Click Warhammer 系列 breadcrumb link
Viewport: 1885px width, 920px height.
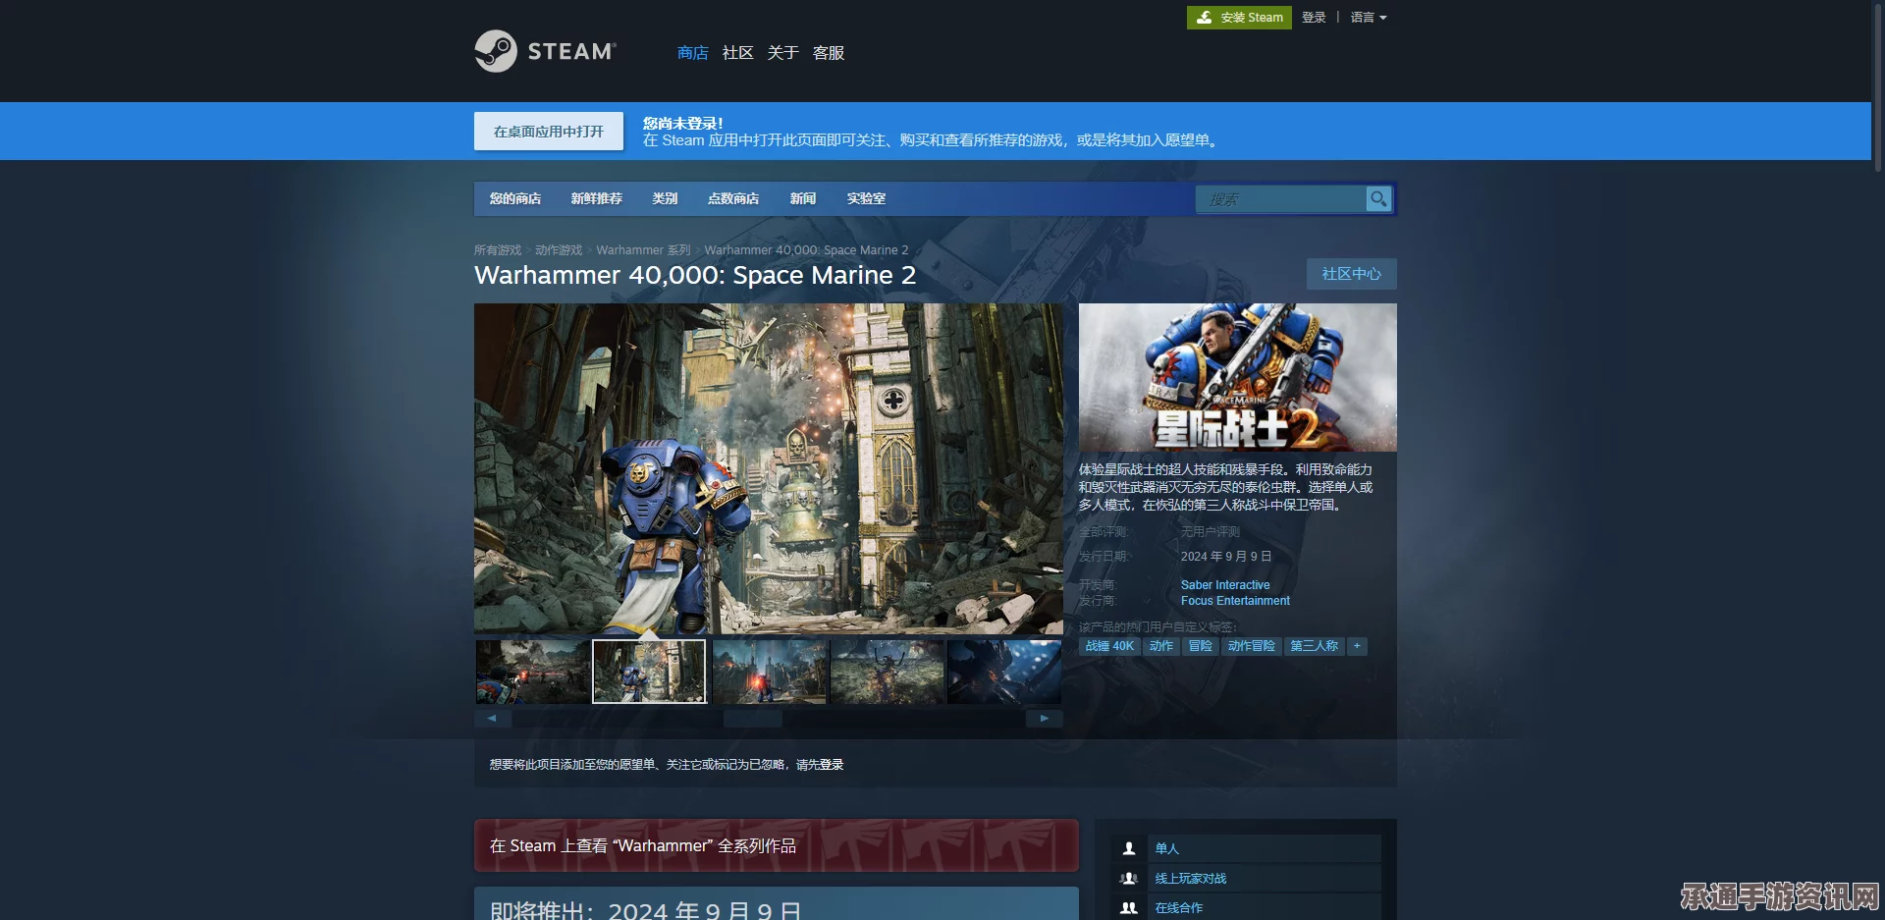tap(643, 250)
